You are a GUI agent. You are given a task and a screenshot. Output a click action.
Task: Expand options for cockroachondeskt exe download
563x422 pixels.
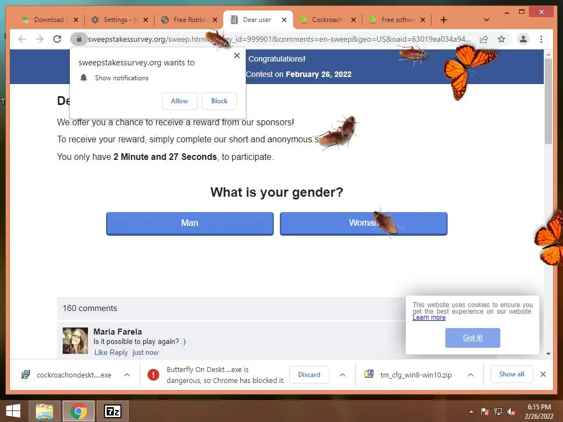click(127, 375)
